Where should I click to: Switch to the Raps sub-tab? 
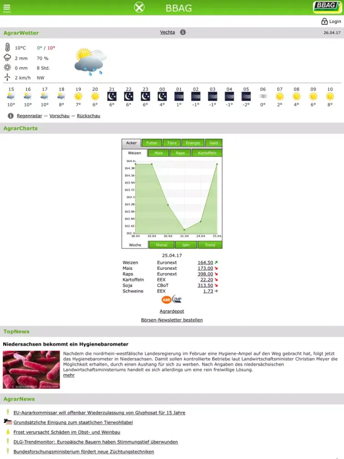click(x=180, y=153)
